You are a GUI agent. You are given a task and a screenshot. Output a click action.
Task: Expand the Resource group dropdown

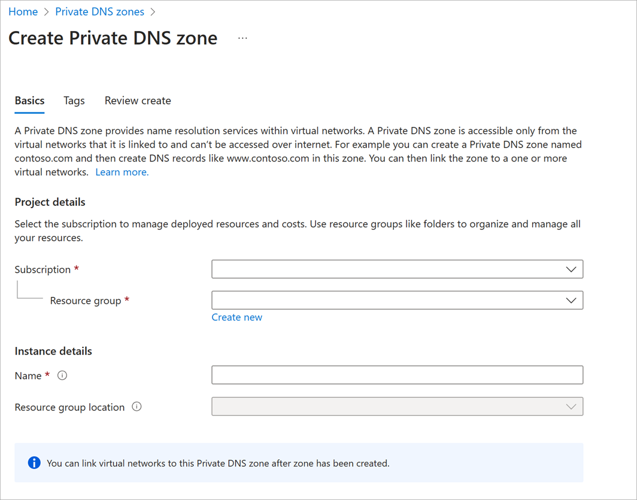(x=398, y=300)
